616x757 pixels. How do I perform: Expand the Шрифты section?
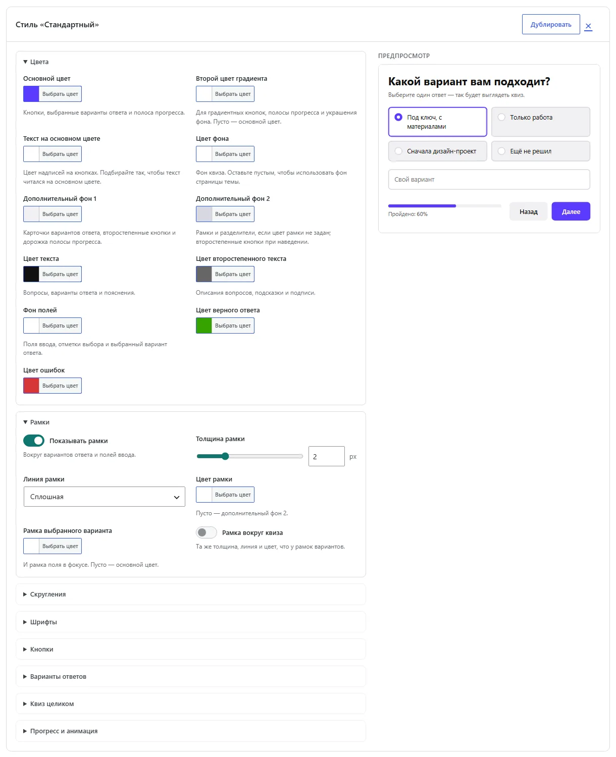tap(191, 622)
